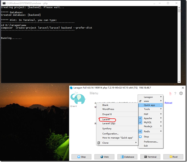Click the question mark help icon
The width and height of the screenshot is (187, 162).
[x=175, y=93]
